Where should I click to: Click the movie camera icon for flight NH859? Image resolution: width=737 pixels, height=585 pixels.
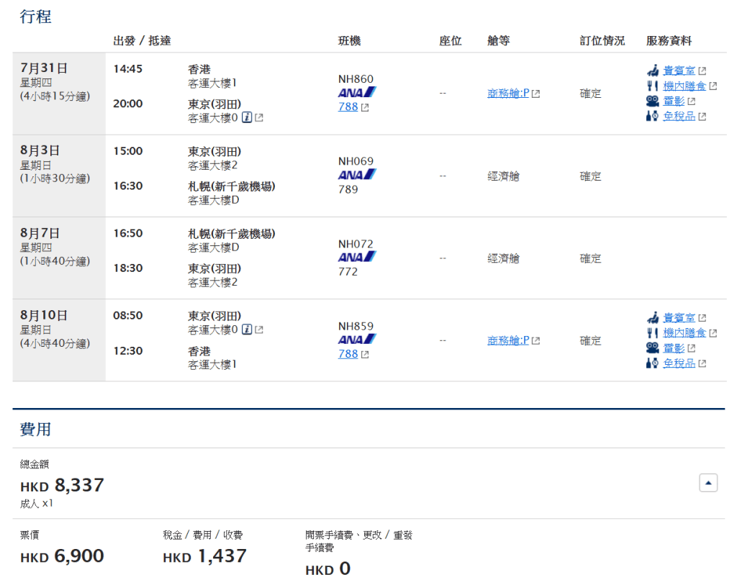click(x=652, y=348)
